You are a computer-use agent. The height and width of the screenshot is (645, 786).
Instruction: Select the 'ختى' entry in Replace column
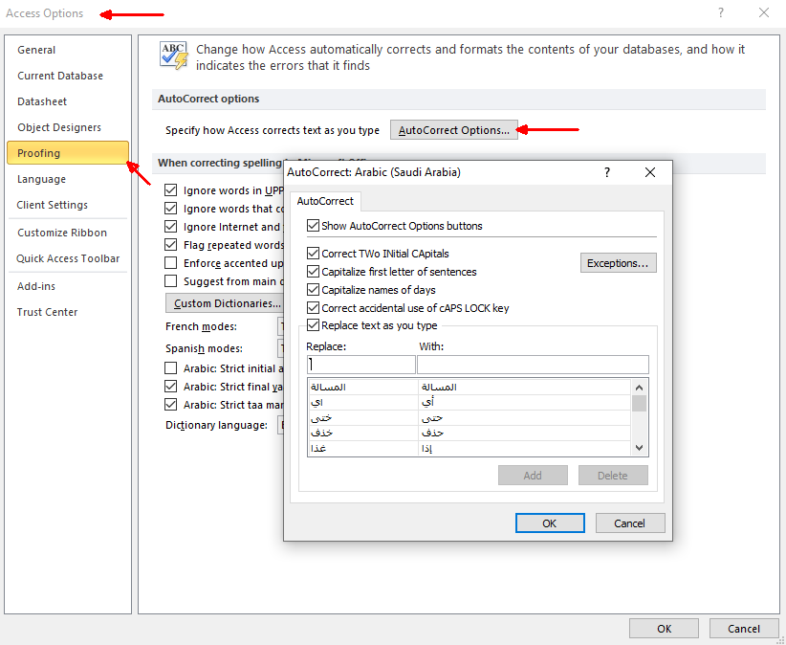coord(363,418)
